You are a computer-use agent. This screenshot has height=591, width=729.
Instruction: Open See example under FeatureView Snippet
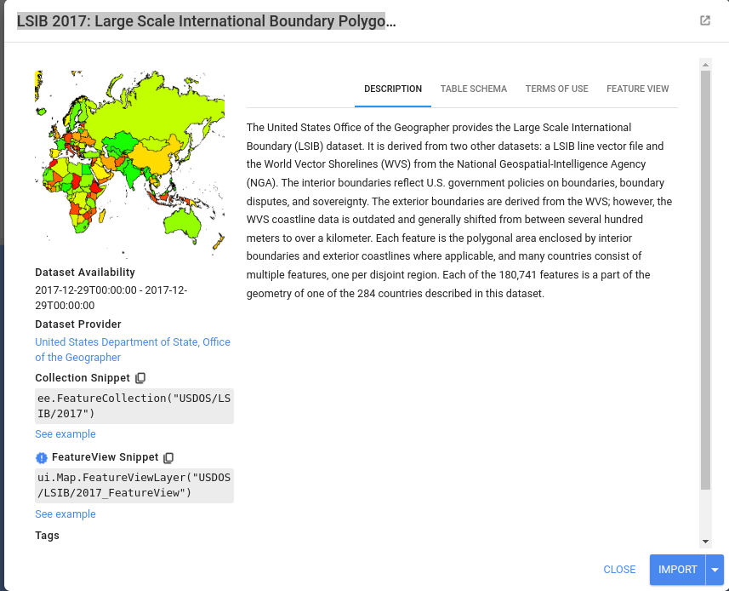point(65,514)
